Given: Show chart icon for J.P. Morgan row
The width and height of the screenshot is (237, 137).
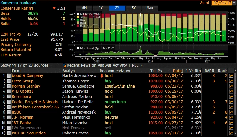Looking at the screenshot, I should click(x=231, y=117).
